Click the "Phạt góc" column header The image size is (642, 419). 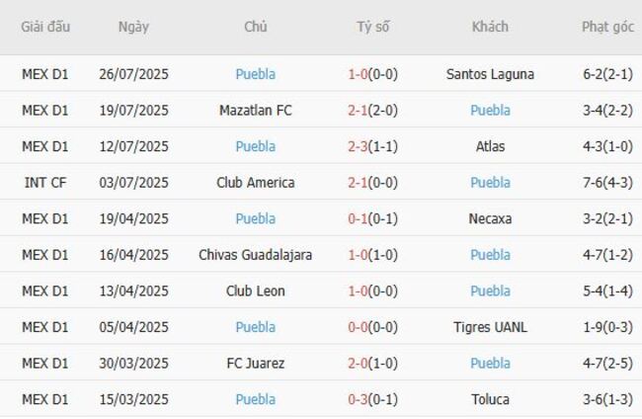(x=607, y=28)
